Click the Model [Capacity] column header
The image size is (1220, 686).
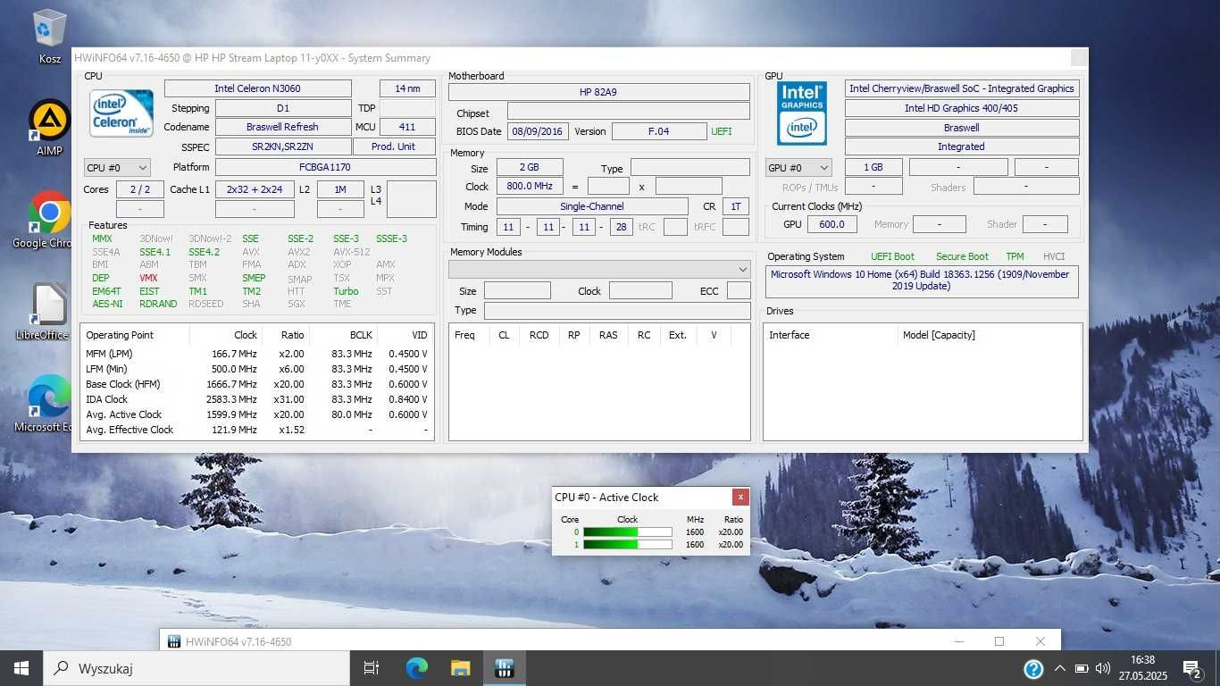pyautogui.click(x=990, y=335)
